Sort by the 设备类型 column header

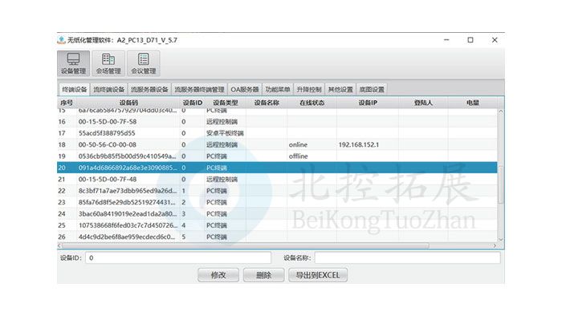[226, 103]
